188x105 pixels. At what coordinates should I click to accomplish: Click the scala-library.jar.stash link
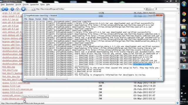(x=14, y=99)
